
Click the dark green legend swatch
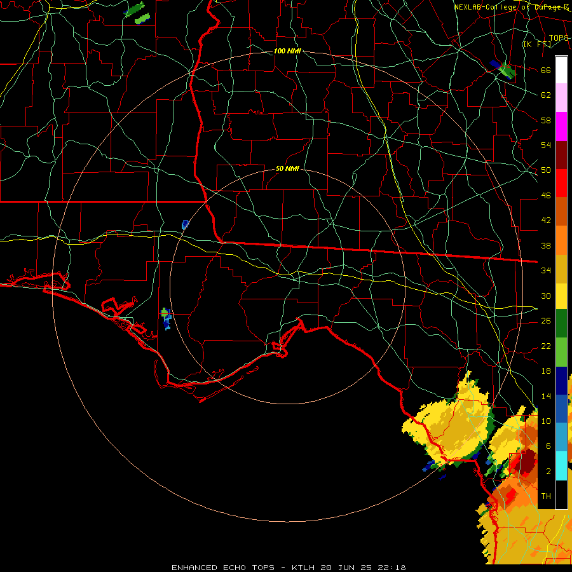561,323
